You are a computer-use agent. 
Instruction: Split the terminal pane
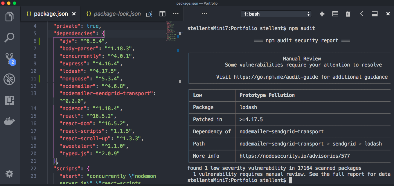point(335,14)
